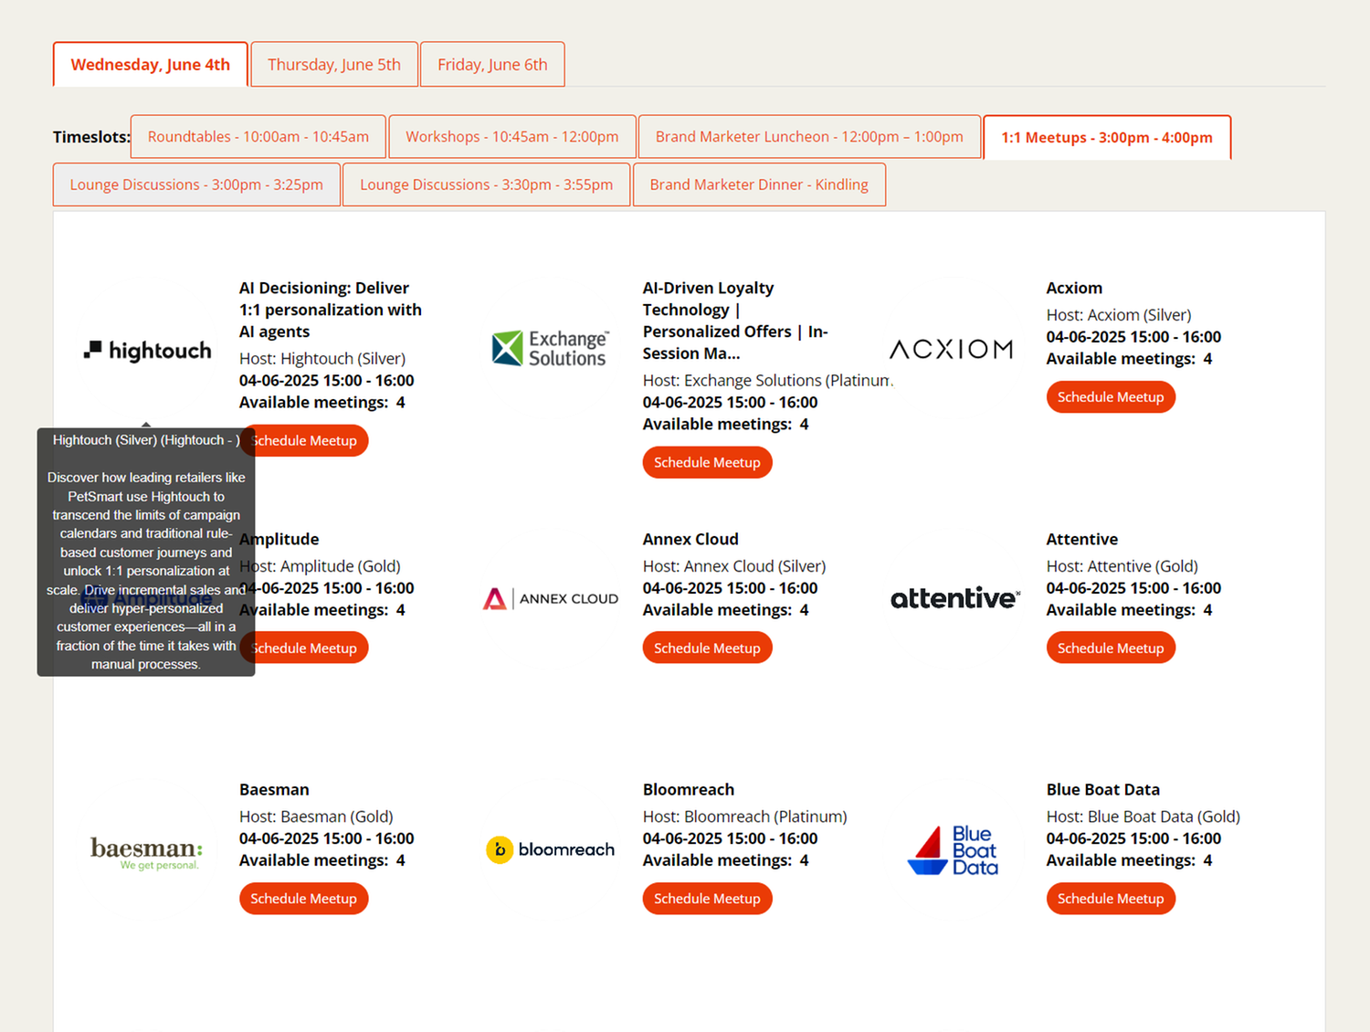Schedule a meetup with Acxiom
Viewport: 1370px width, 1032px height.
point(1111,397)
